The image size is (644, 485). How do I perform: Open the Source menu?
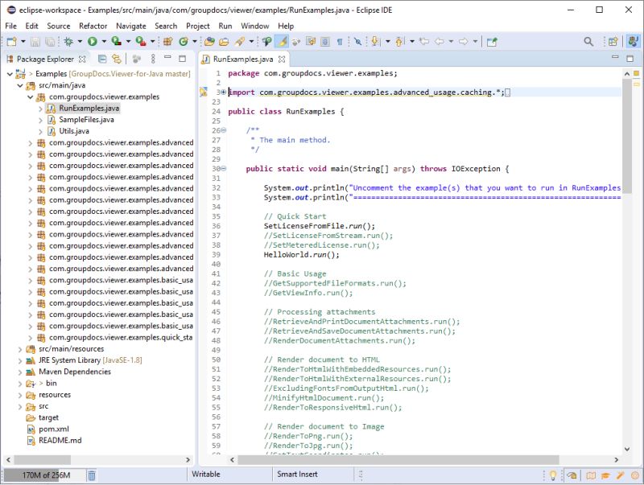point(58,26)
